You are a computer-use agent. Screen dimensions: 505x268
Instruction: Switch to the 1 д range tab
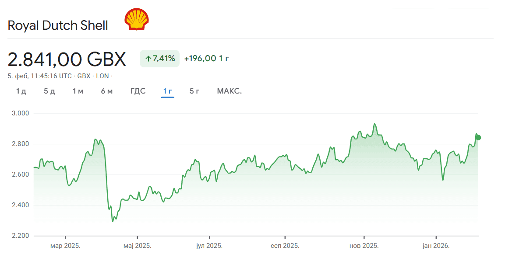tap(21, 91)
